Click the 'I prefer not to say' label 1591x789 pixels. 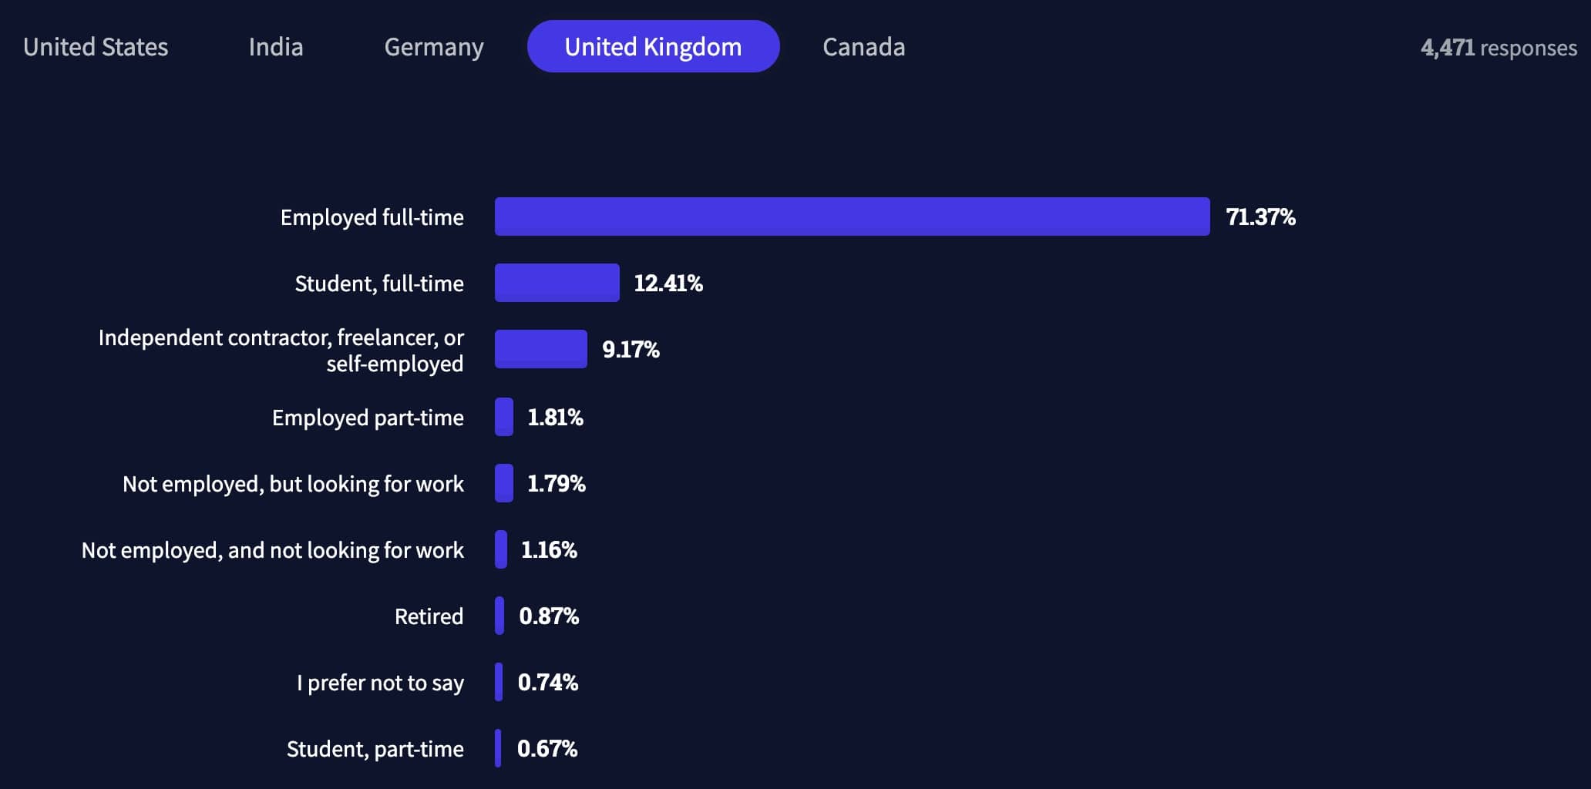coord(380,683)
